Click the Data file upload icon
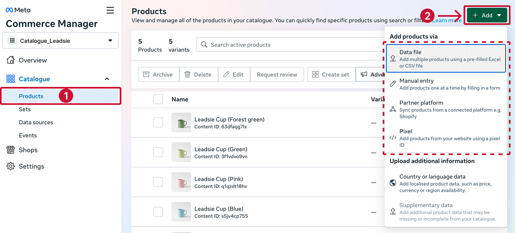515x233 pixels. point(393,58)
